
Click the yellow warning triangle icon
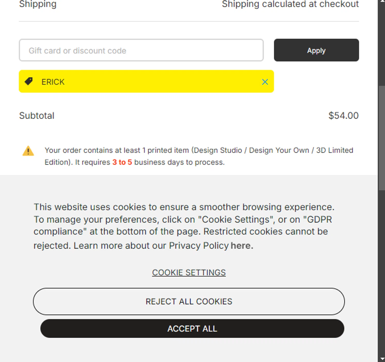pos(28,151)
